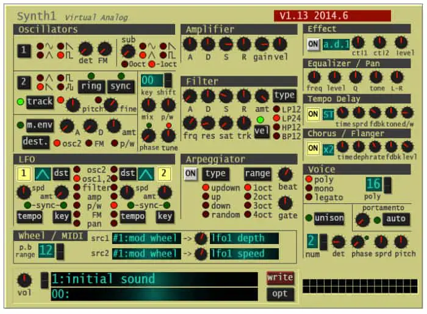427x314 pixels.
Task: Open the src2 mod wheel source list
Action: 146,254
